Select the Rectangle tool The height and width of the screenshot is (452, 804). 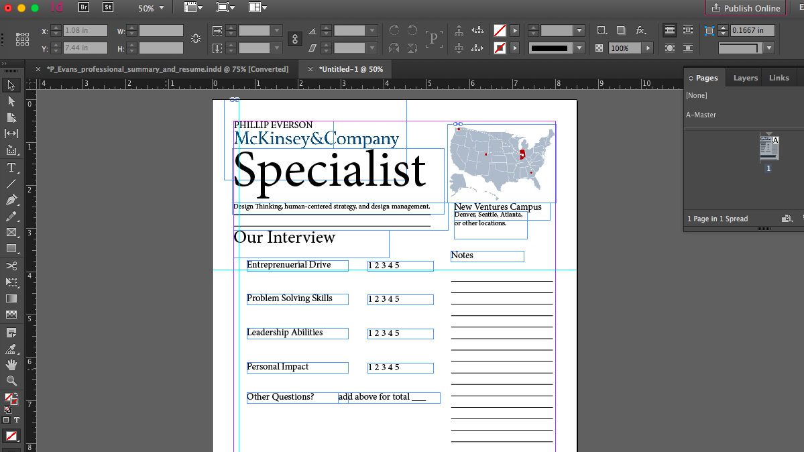coord(11,249)
